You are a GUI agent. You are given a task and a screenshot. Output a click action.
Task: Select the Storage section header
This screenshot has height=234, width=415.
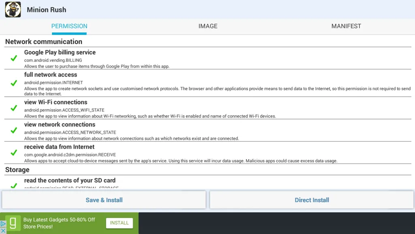click(x=17, y=170)
